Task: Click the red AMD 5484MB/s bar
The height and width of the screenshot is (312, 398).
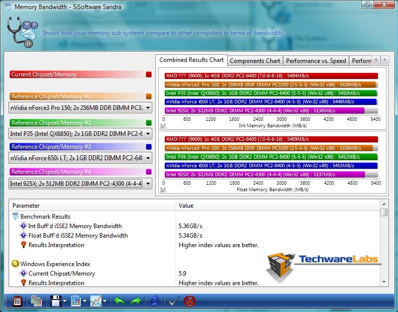Action: pos(271,75)
